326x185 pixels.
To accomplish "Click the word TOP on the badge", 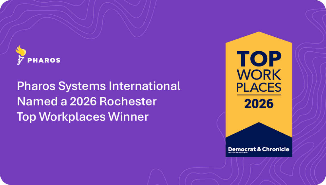I will click(x=259, y=59).
